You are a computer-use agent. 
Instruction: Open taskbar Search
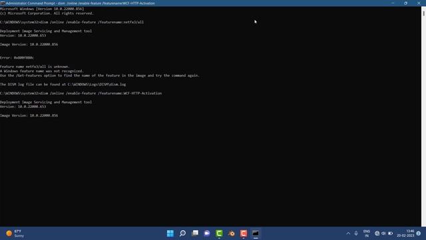182,233
